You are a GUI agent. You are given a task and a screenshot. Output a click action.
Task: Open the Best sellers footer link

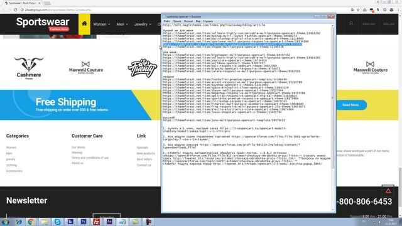(144, 159)
